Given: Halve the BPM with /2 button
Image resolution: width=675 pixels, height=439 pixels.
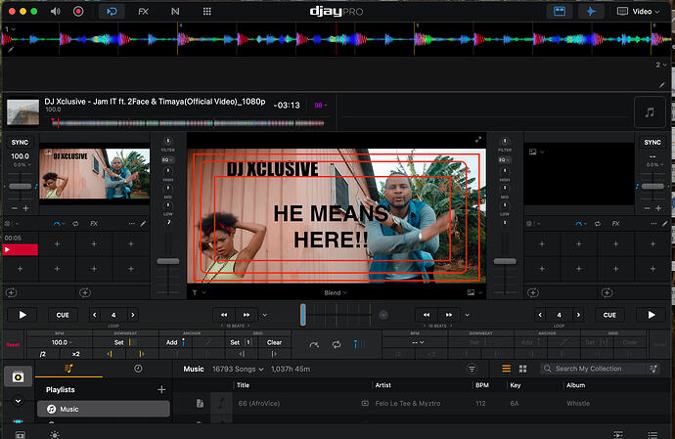Looking at the screenshot, I should [43, 354].
